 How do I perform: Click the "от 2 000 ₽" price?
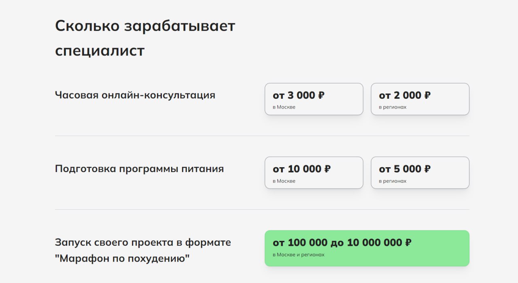[405, 96]
